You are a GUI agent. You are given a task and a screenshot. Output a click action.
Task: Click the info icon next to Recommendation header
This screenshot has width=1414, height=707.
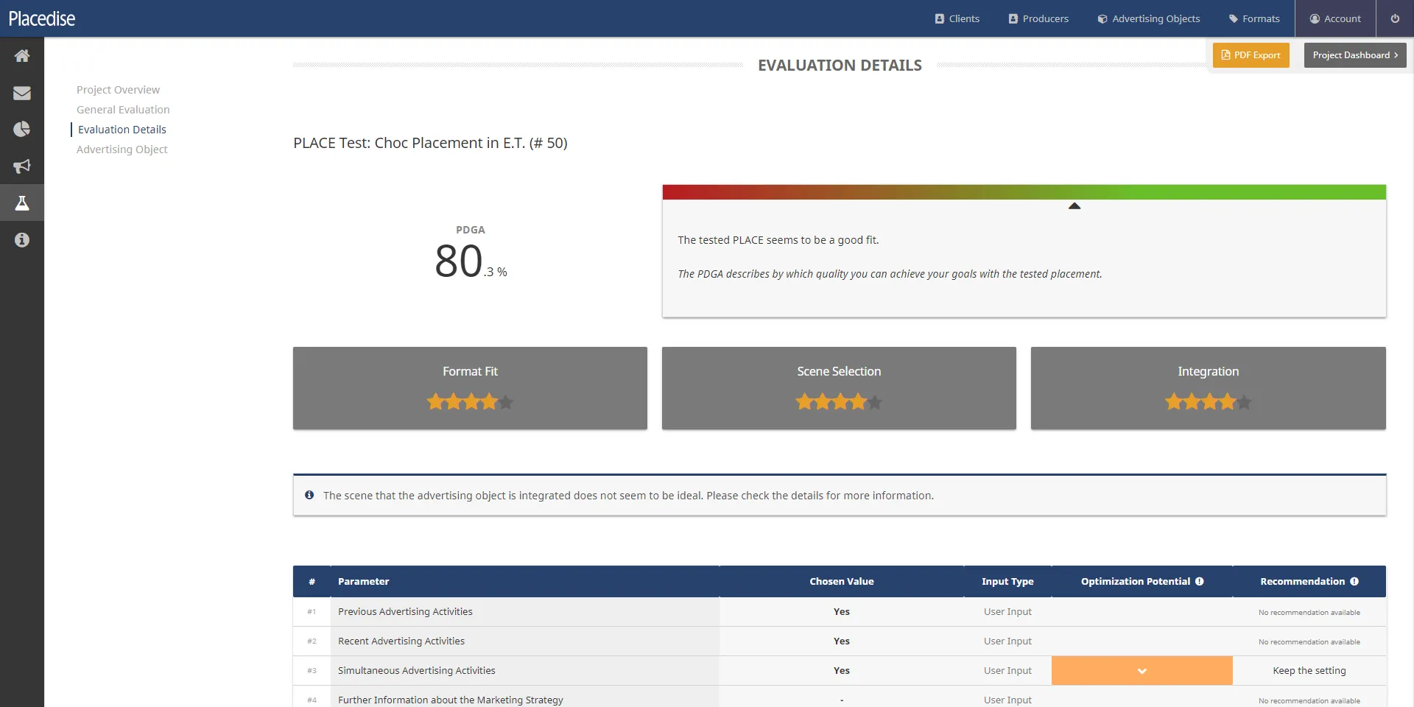click(1355, 581)
